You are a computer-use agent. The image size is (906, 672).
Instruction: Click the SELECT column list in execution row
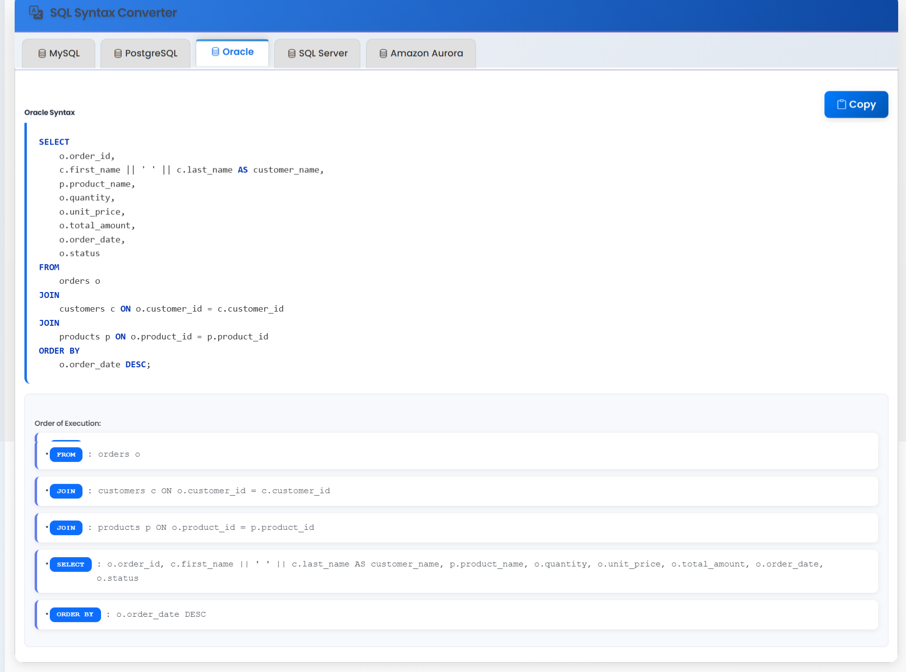[x=460, y=571]
